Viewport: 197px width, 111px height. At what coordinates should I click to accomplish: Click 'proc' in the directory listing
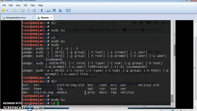[x=91, y=92]
